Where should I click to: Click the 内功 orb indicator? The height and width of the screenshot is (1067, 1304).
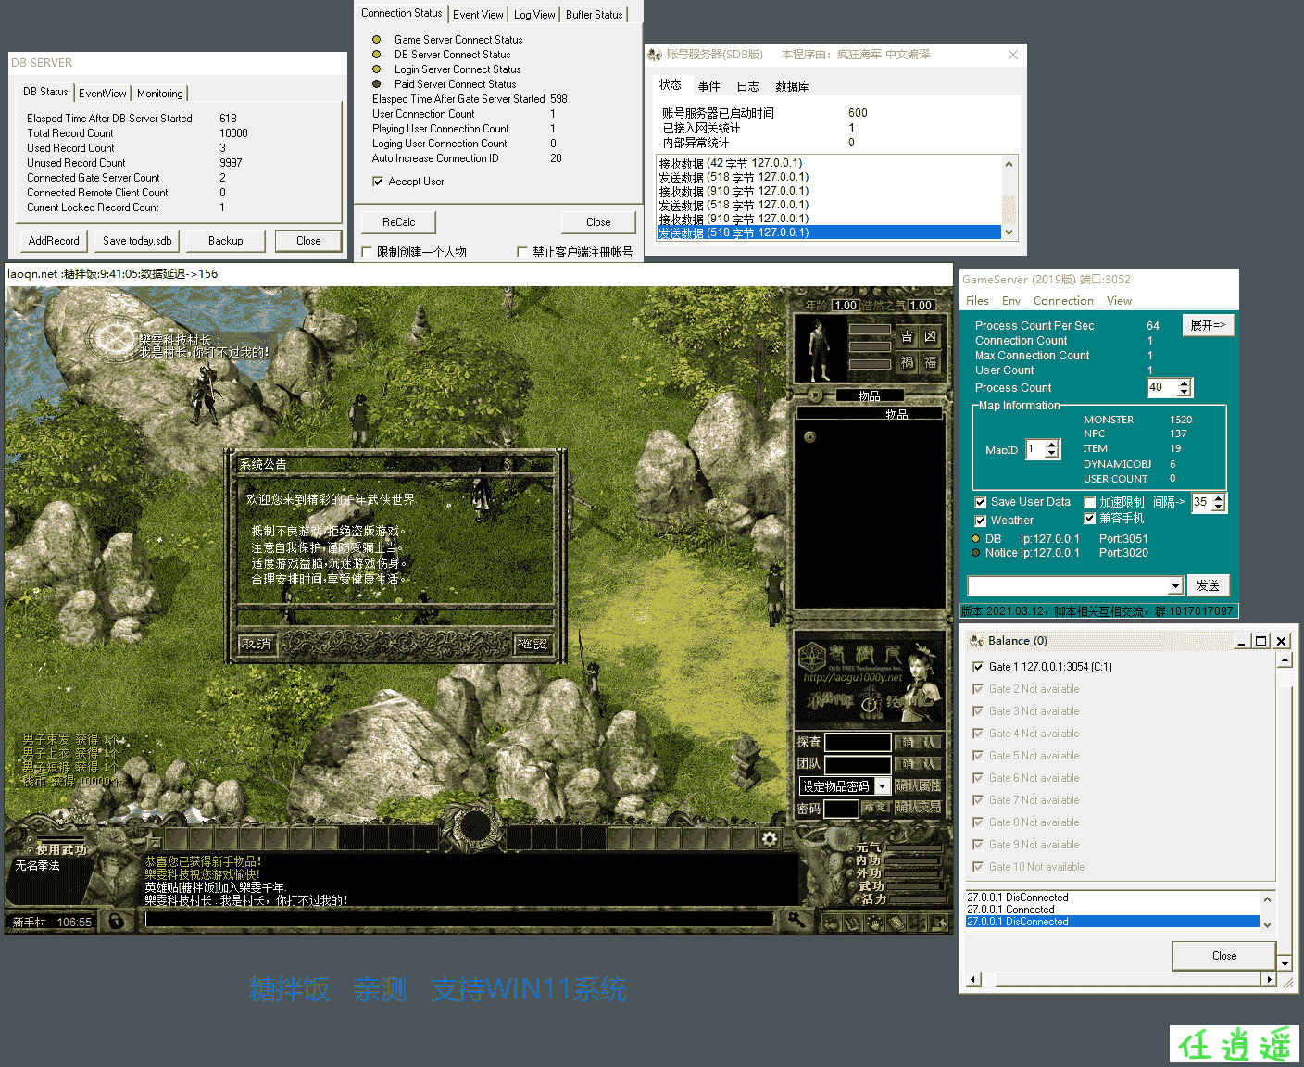851,860
